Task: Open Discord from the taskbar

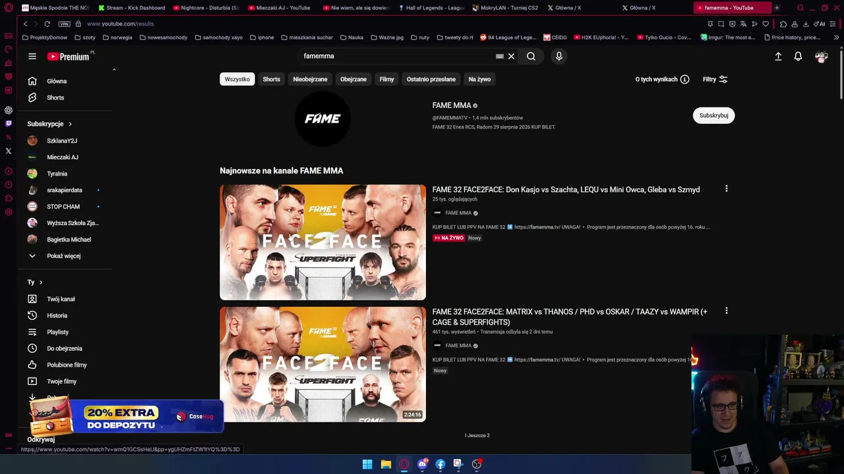Action: click(423, 464)
